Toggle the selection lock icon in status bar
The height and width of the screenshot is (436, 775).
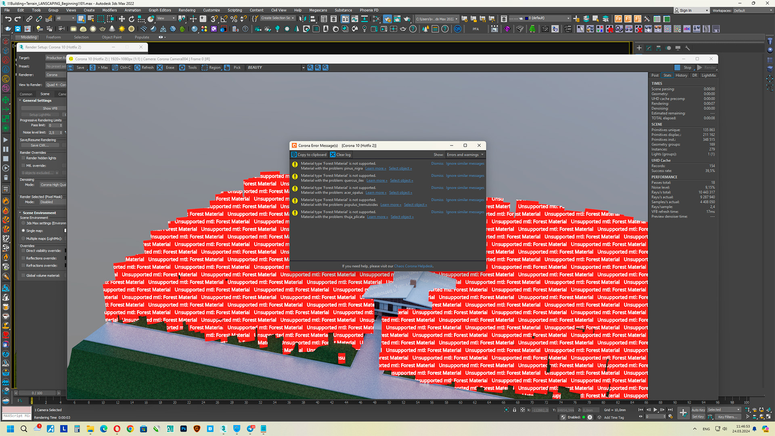(x=514, y=410)
